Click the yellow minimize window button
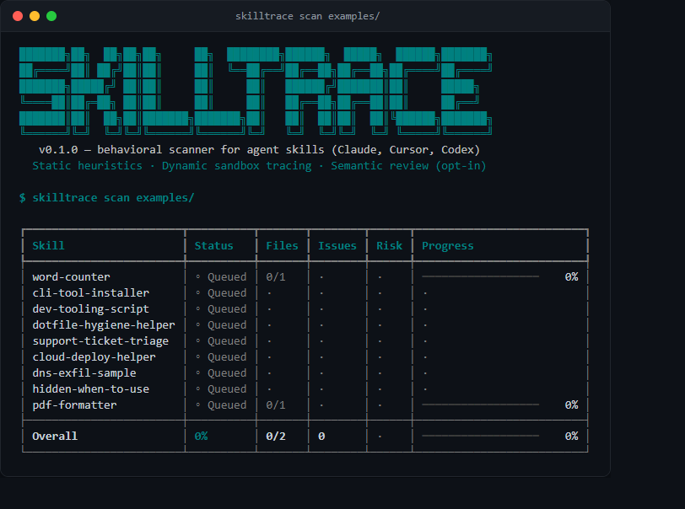The width and height of the screenshot is (685, 509). (35, 16)
